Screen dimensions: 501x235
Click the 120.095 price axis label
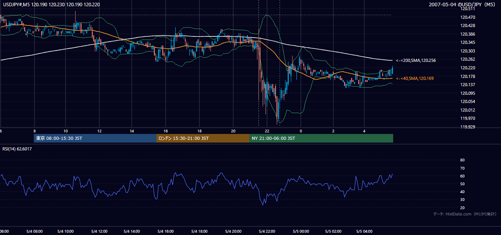(468, 94)
